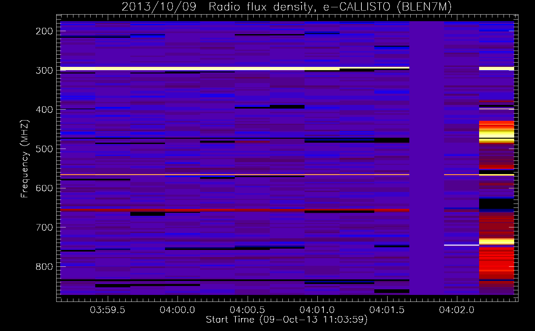
Task: Click the bright white band near 300 MHz
Action: tap(235, 69)
